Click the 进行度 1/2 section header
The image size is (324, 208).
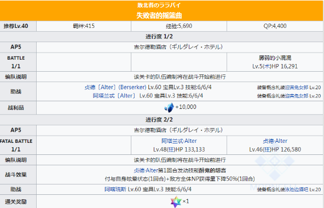pos(161,37)
